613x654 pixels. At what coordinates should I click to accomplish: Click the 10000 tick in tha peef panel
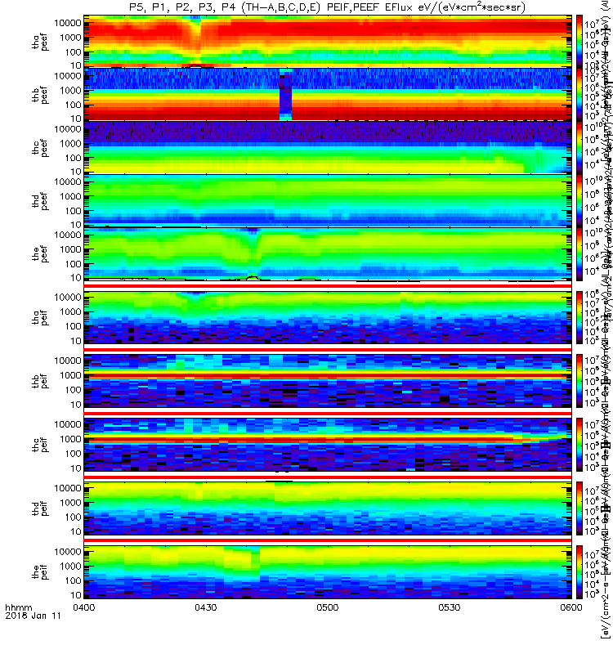[x=68, y=23]
